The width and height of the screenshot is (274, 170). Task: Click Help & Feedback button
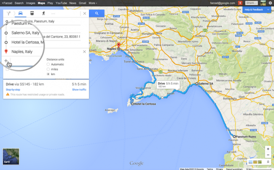[254, 10]
